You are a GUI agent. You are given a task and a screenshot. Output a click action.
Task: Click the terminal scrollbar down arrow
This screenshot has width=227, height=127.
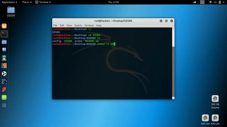pos(173,98)
